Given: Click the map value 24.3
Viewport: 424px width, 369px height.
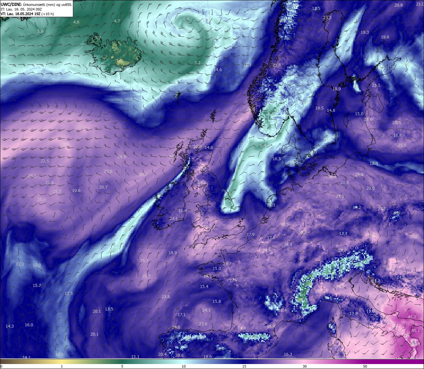Looking at the screenshot, I should (x=207, y=276).
